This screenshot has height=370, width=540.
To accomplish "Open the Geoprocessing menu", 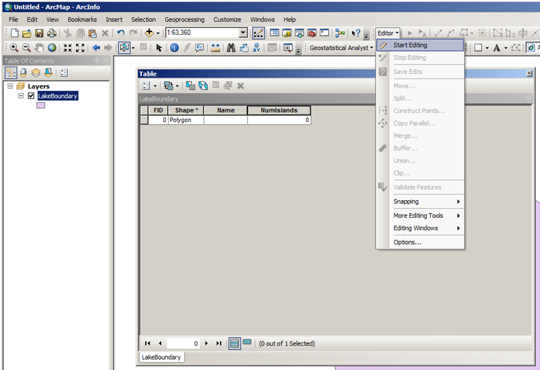I will click(184, 20).
